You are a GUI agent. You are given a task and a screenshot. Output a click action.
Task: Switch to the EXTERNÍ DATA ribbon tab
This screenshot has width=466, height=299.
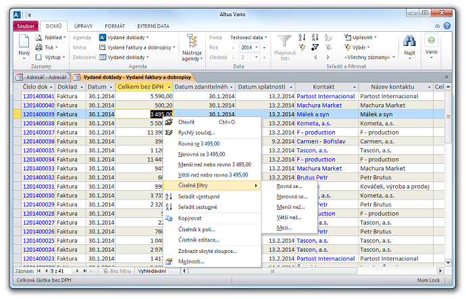(x=153, y=26)
